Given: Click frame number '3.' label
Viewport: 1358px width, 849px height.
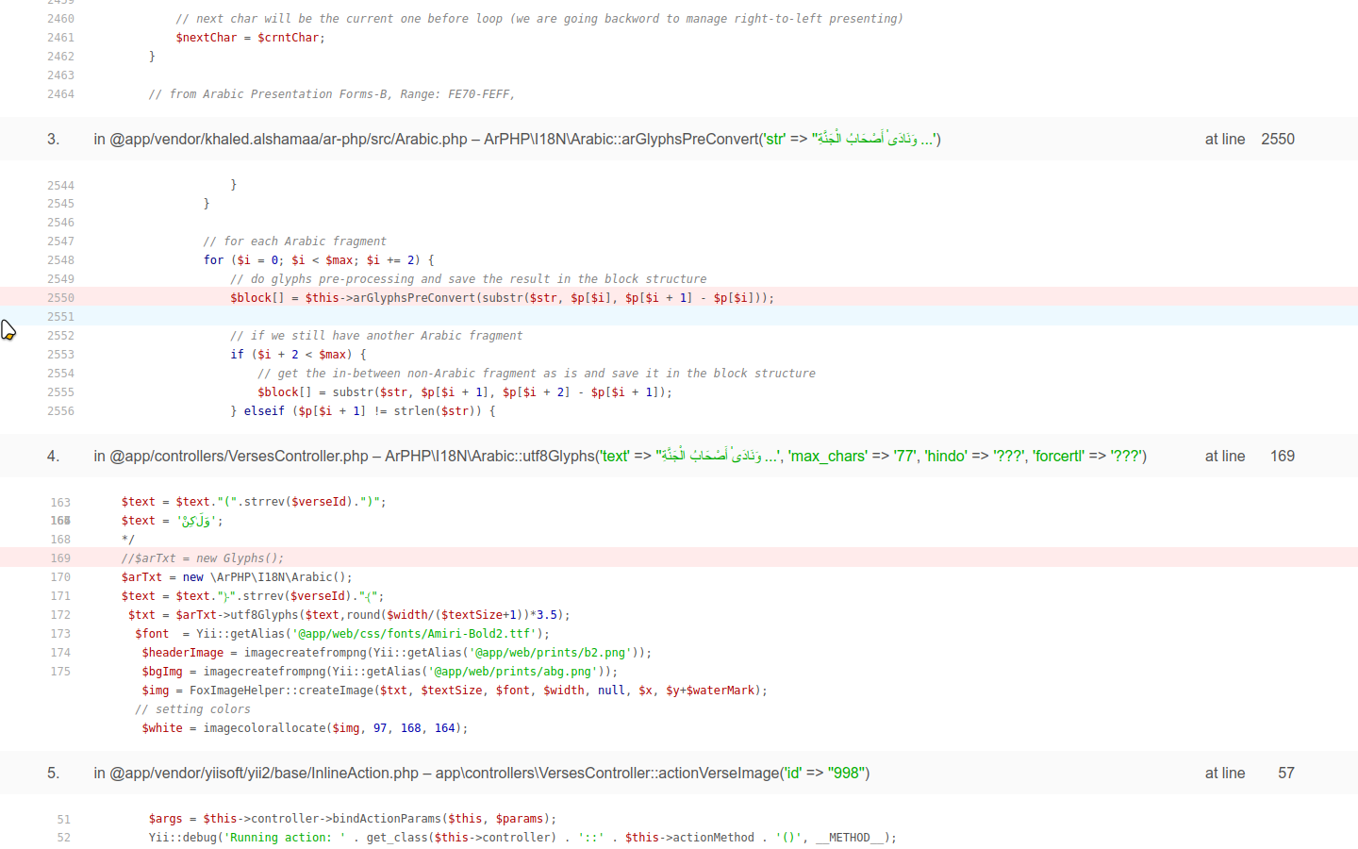Looking at the screenshot, I should coord(54,139).
